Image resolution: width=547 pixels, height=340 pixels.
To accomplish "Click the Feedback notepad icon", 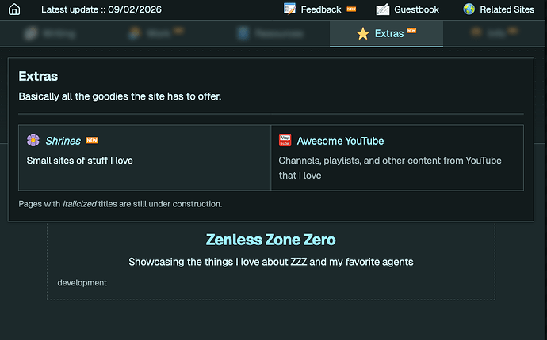I will [289, 9].
